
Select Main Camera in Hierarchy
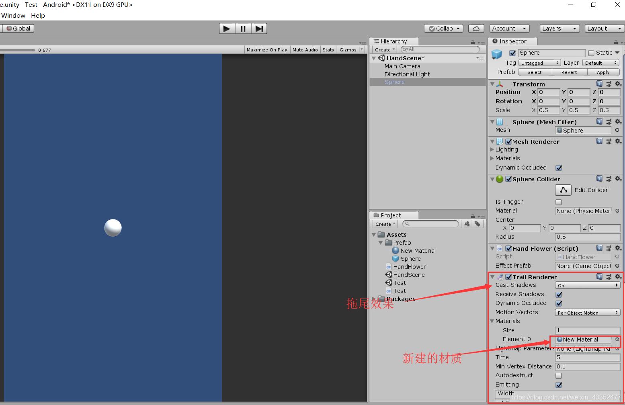(x=402, y=66)
